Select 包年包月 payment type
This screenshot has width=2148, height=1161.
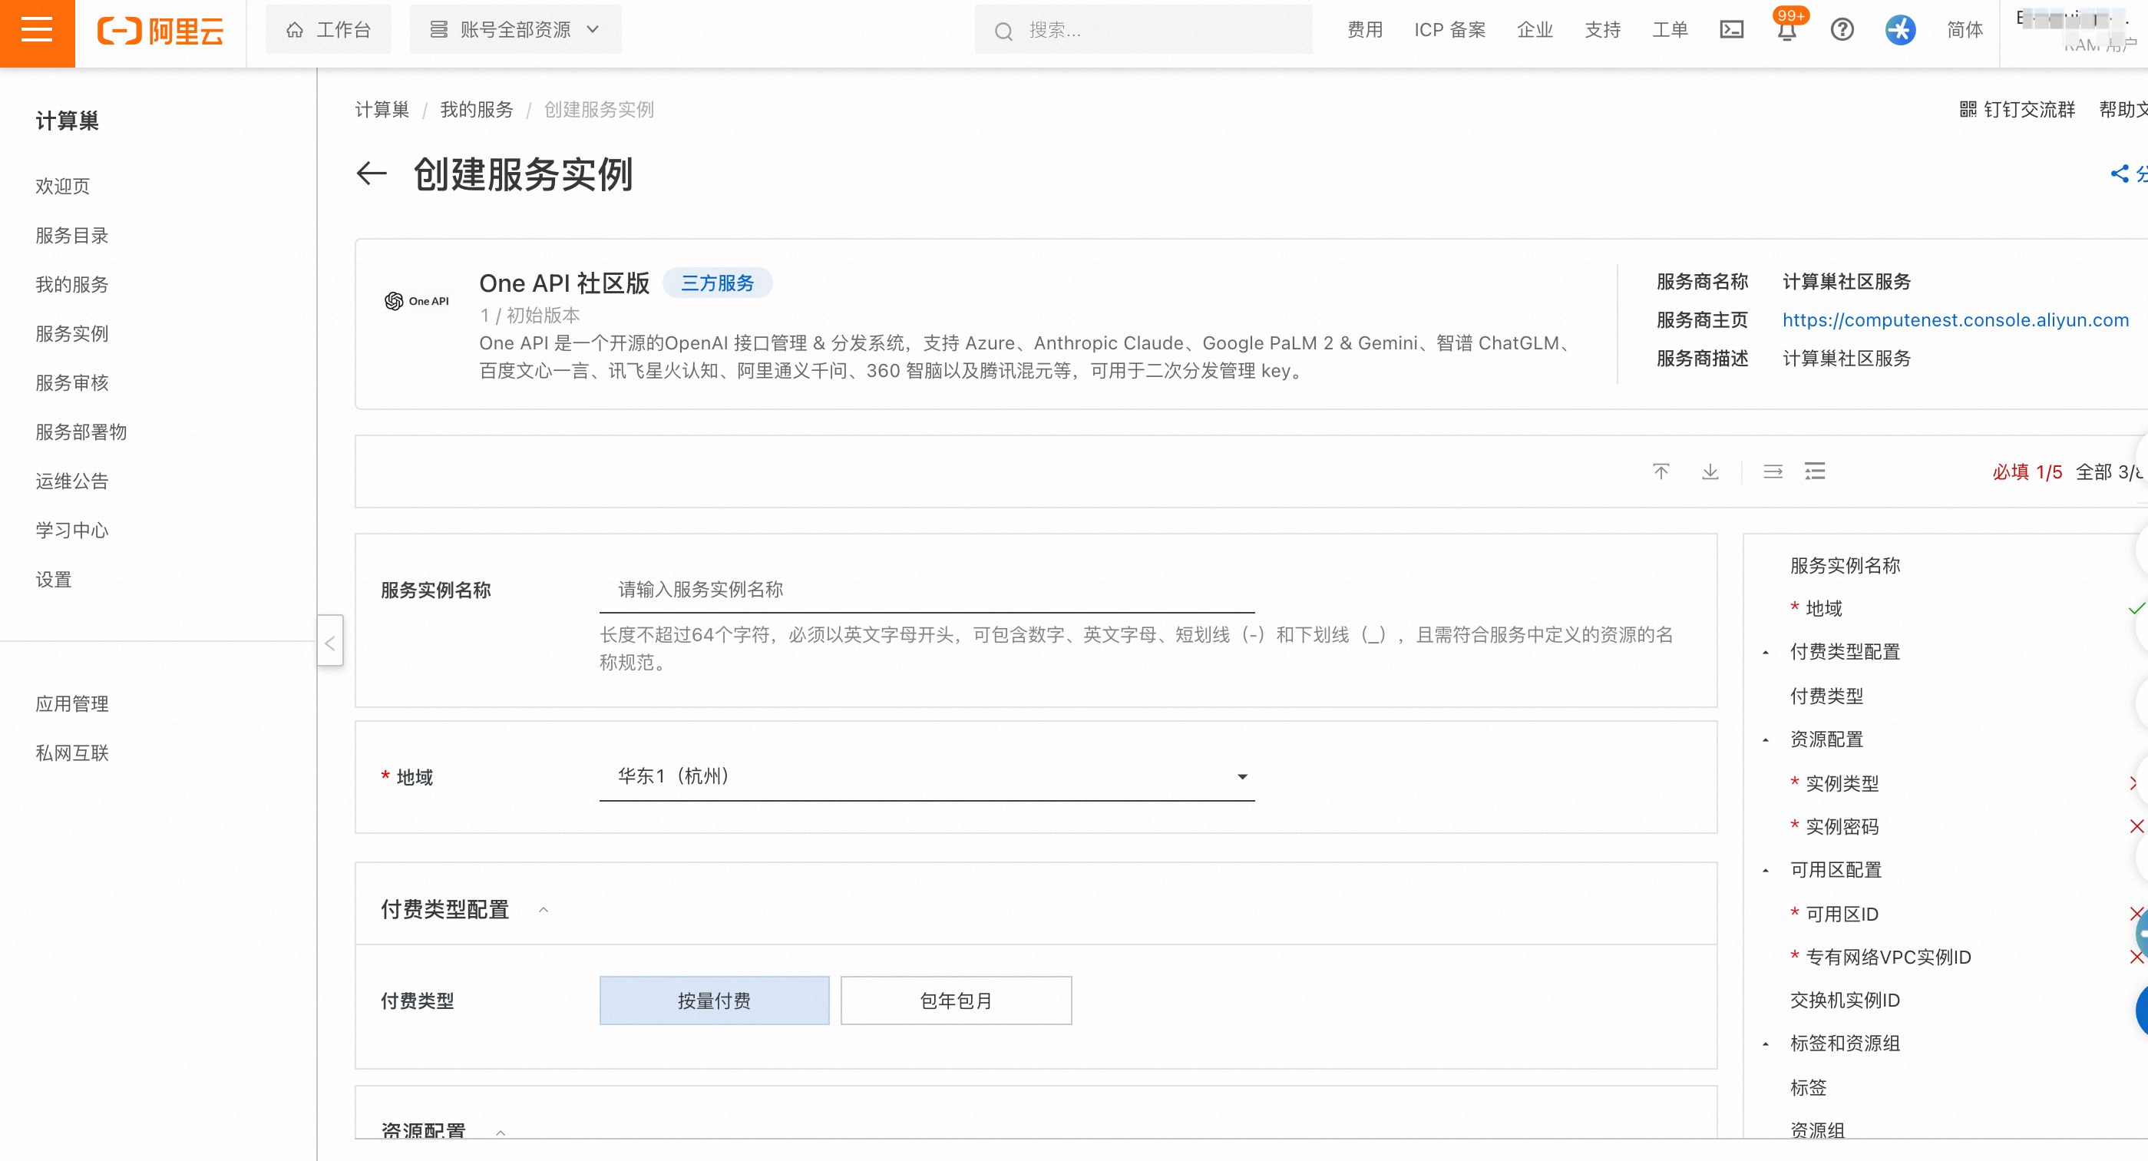pos(956,1000)
